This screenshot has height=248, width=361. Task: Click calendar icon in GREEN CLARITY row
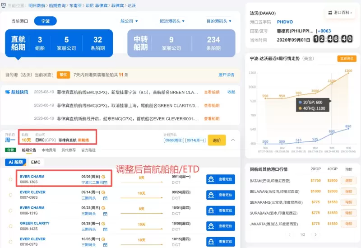[105, 229]
